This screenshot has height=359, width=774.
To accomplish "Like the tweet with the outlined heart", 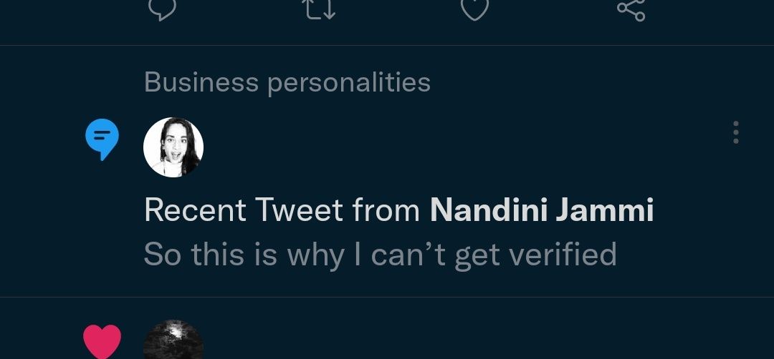I will click(x=474, y=9).
